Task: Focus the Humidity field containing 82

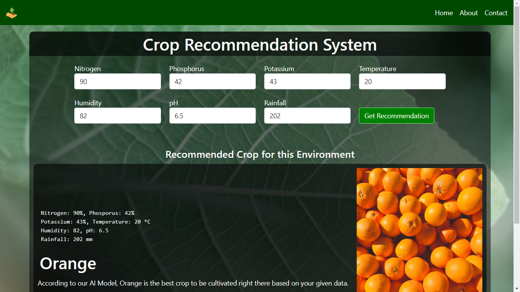Action: coord(117,116)
